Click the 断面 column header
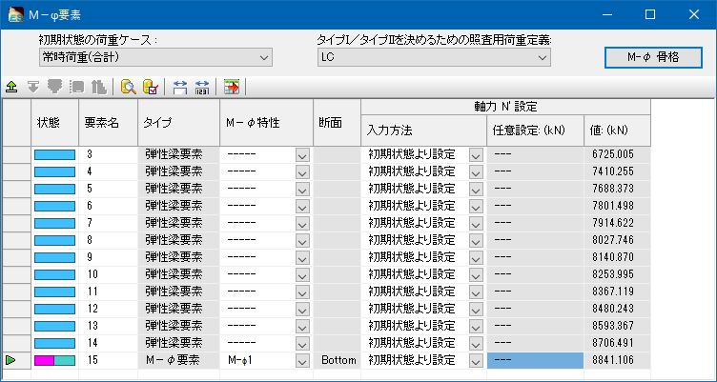The image size is (717, 382). (x=337, y=123)
